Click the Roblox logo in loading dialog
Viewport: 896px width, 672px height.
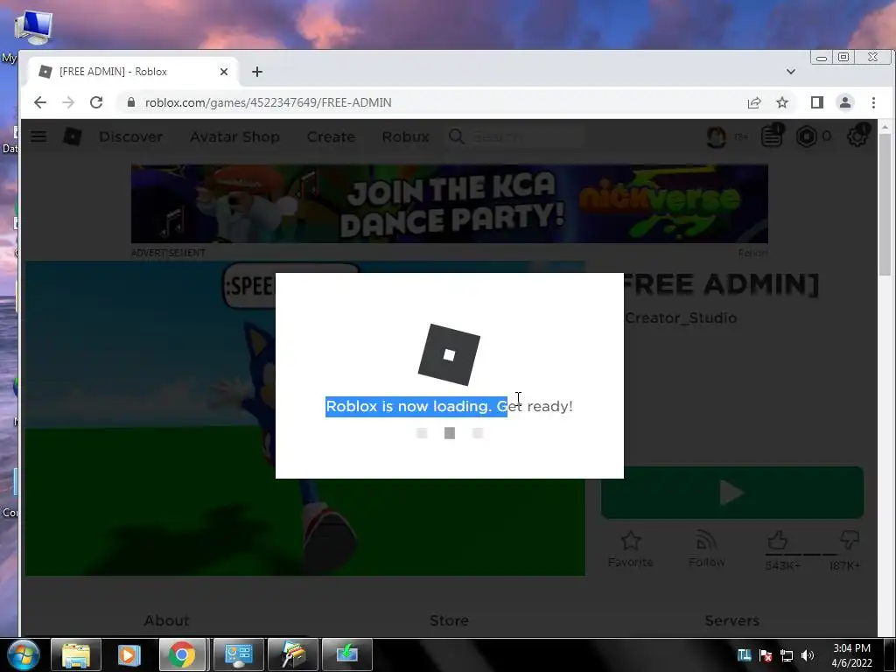(x=449, y=355)
